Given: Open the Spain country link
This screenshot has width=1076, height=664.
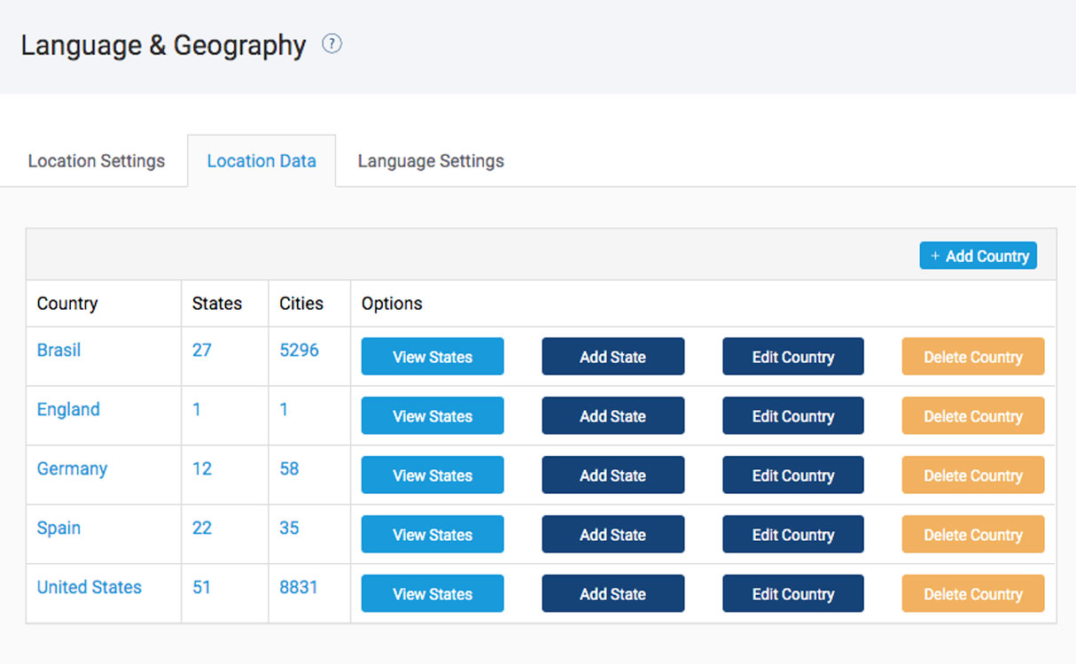Looking at the screenshot, I should pyautogui.click(x=58, y=529).
